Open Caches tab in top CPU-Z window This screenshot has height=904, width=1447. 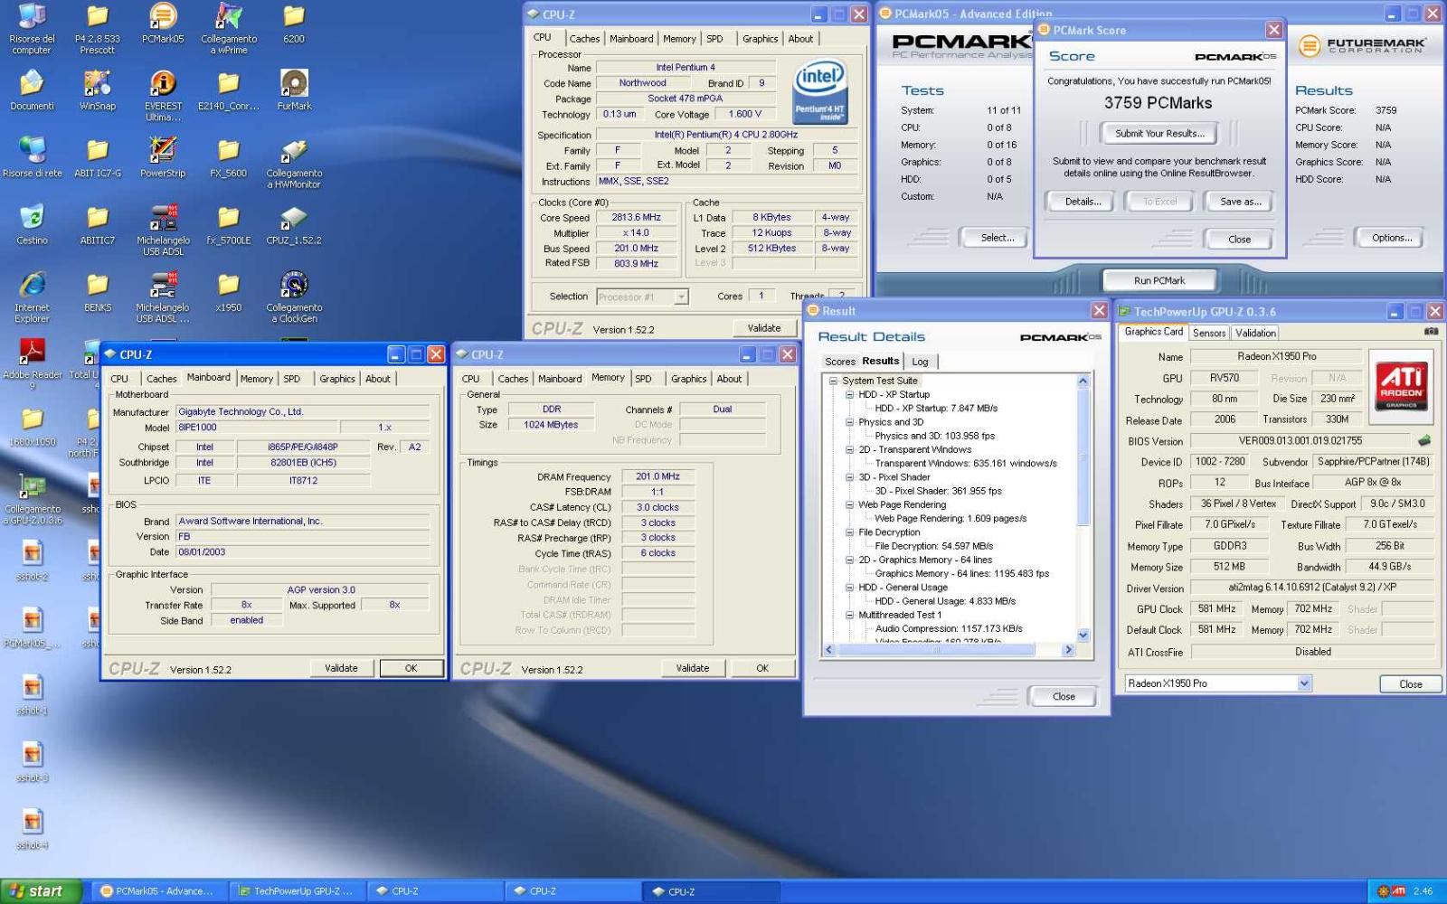click(x=584, y=39)
